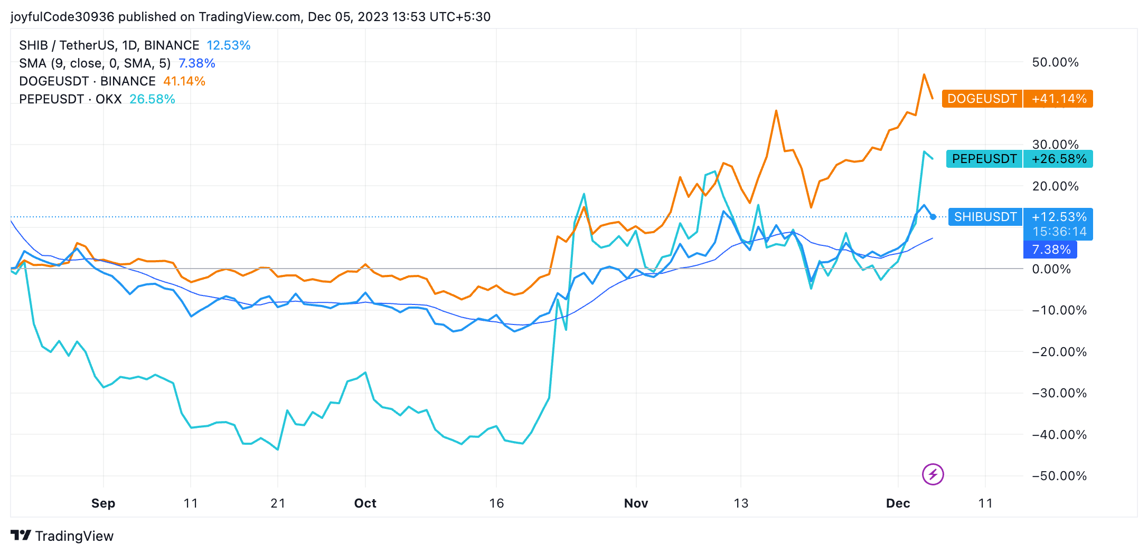Open the TradingView wordmark link
Image resolution: width=1148 pixels, height=554 pixels.
(74, 536)
